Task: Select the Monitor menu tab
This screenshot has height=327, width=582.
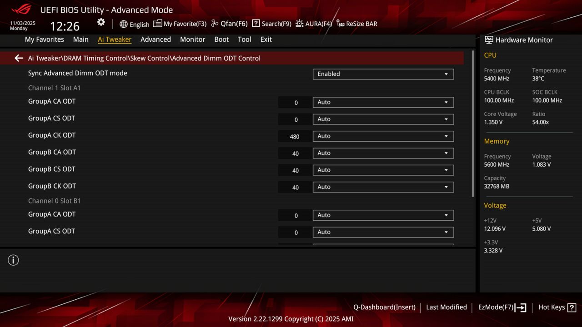Action: tap(192, 40)
